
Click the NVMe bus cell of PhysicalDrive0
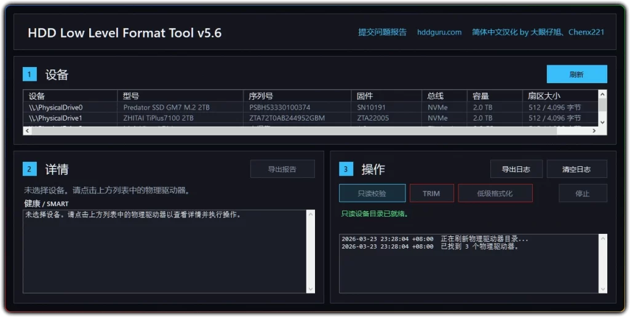[437, 108]
